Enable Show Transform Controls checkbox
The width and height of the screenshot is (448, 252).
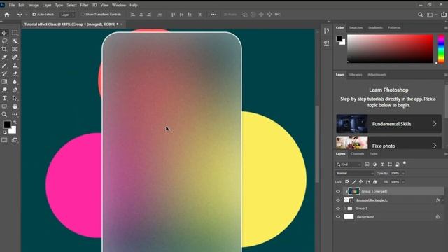83,14
